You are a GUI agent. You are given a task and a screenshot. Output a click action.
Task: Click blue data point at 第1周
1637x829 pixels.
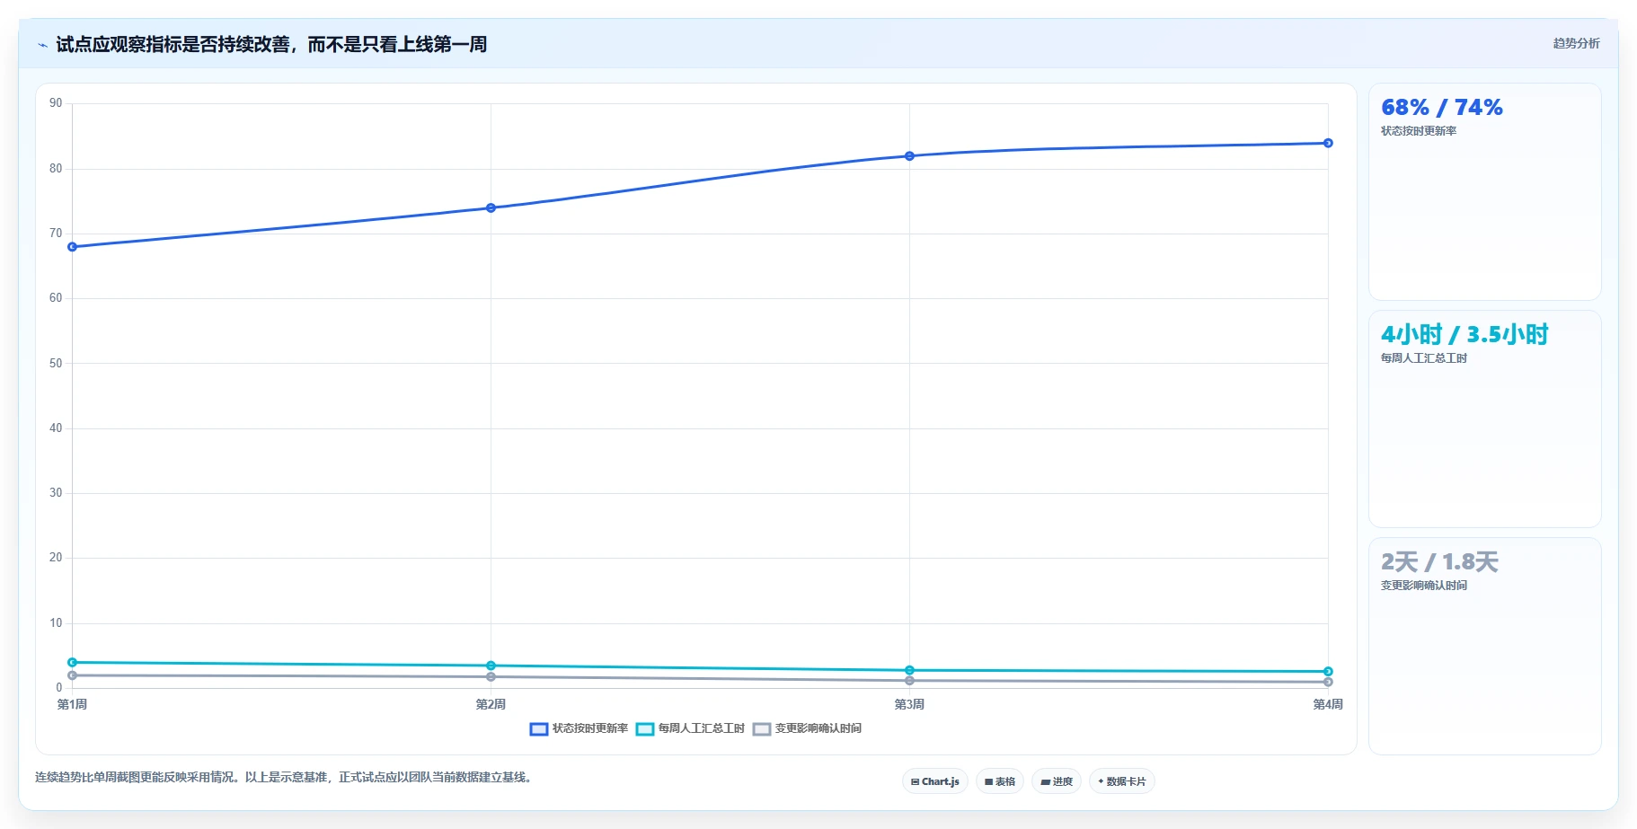[72, 247]
